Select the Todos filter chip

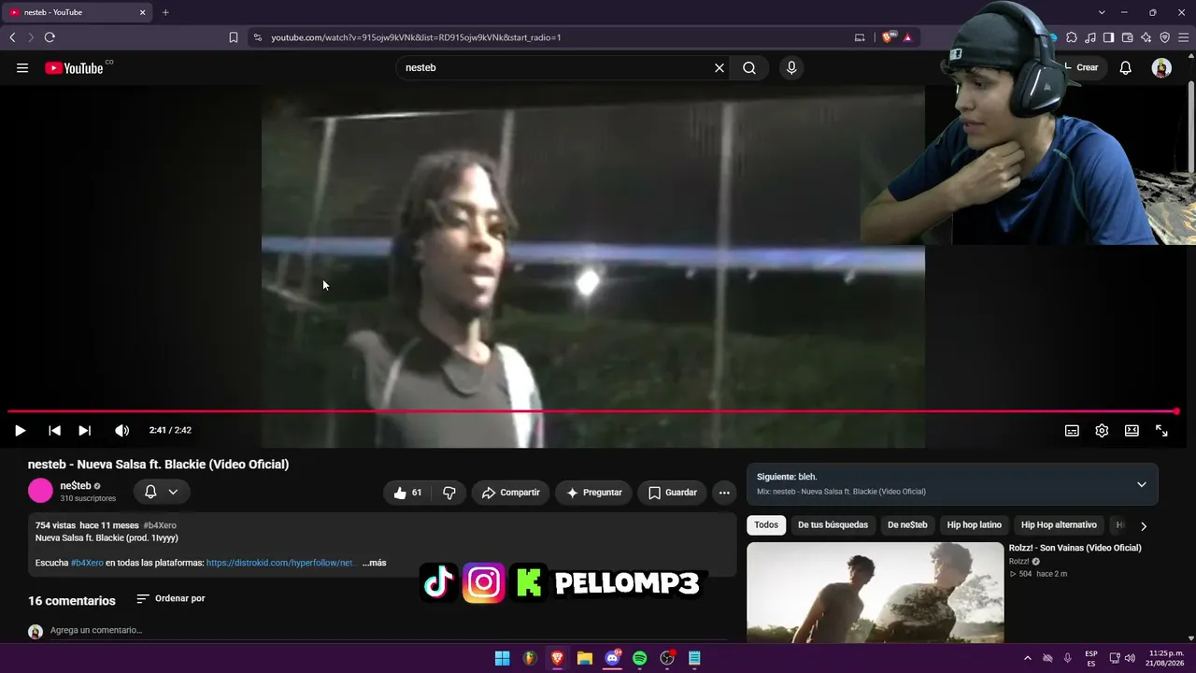766,525
